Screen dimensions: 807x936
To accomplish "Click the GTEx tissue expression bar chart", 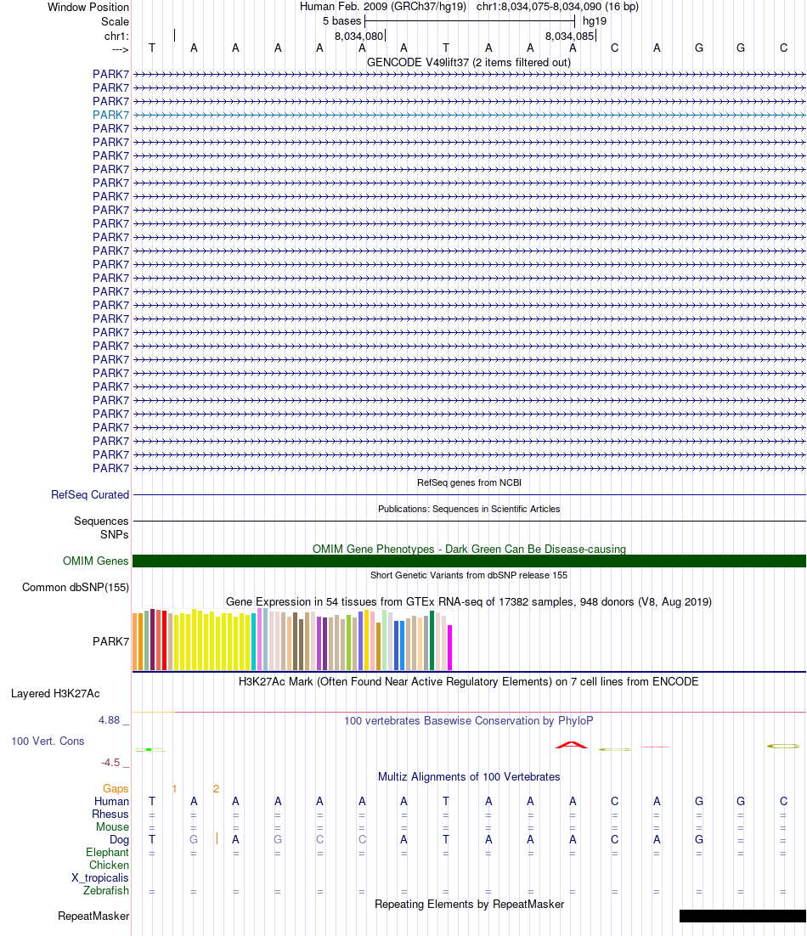I will point(292,640).
